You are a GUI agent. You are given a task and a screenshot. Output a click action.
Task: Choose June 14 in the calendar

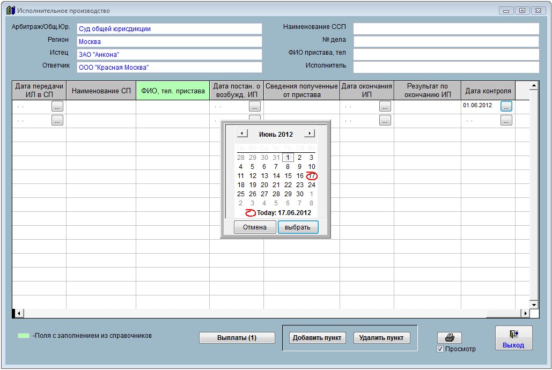click(x=276, y=176)
